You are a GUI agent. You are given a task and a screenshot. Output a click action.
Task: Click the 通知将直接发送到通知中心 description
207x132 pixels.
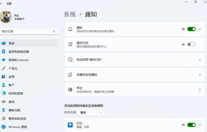tap(91, 47)
